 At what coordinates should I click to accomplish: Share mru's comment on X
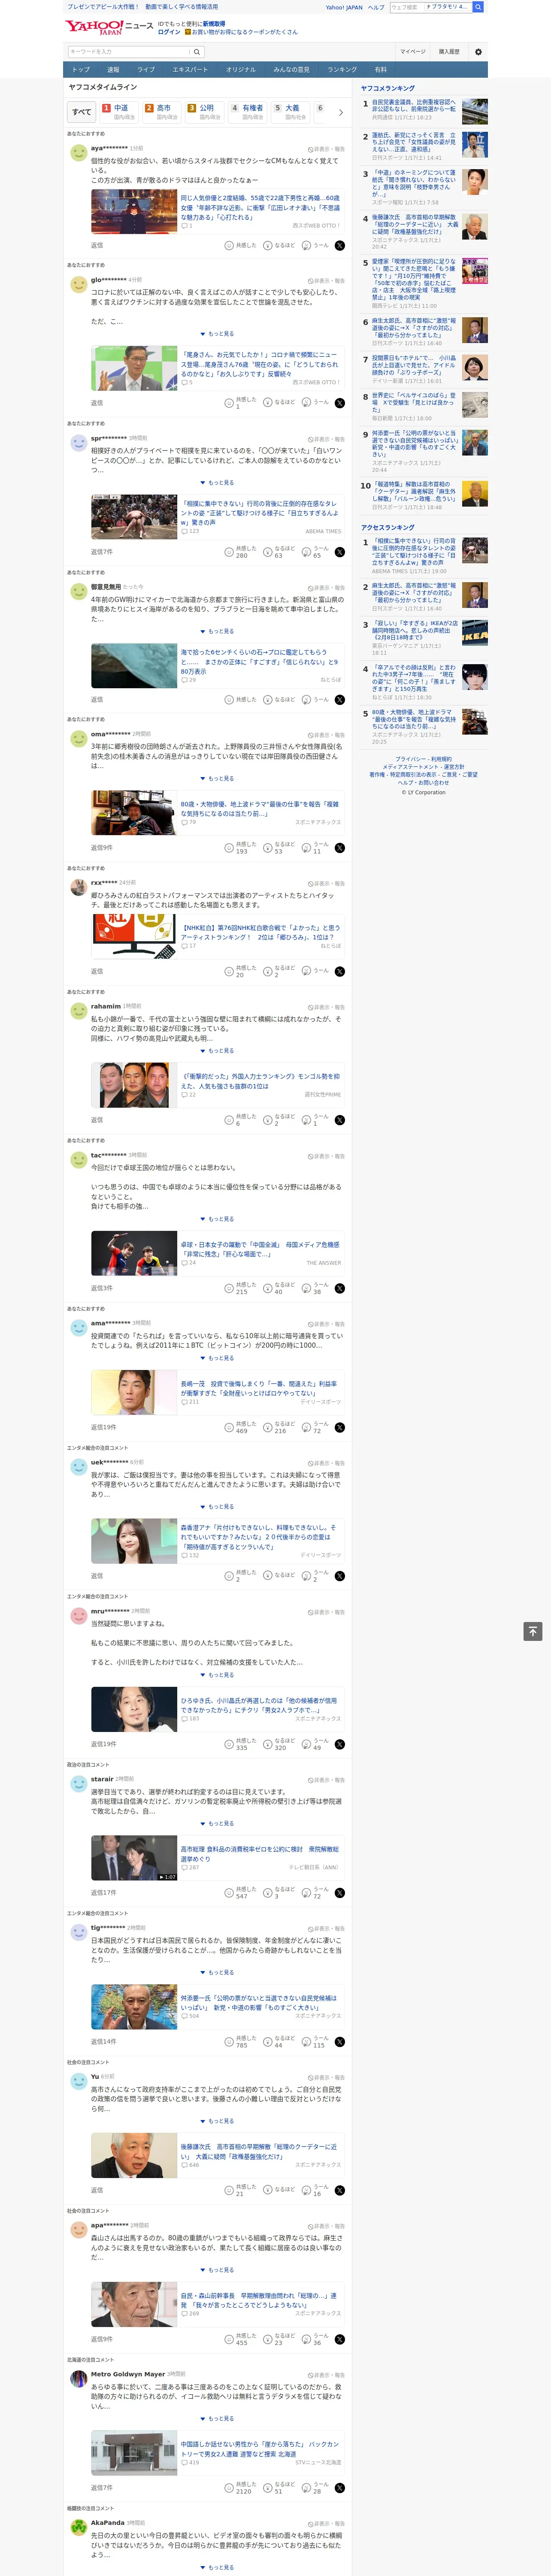[340, 1744]
